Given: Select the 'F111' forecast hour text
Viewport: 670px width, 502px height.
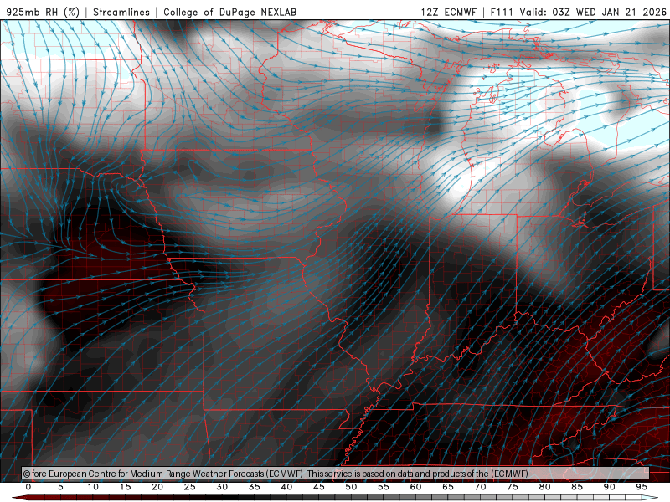Looking at the screenshot, I should (502, 12).
